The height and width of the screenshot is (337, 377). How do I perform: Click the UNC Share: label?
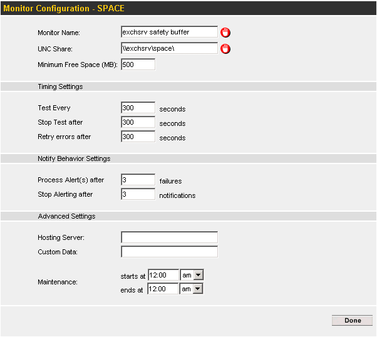[55, 49]
